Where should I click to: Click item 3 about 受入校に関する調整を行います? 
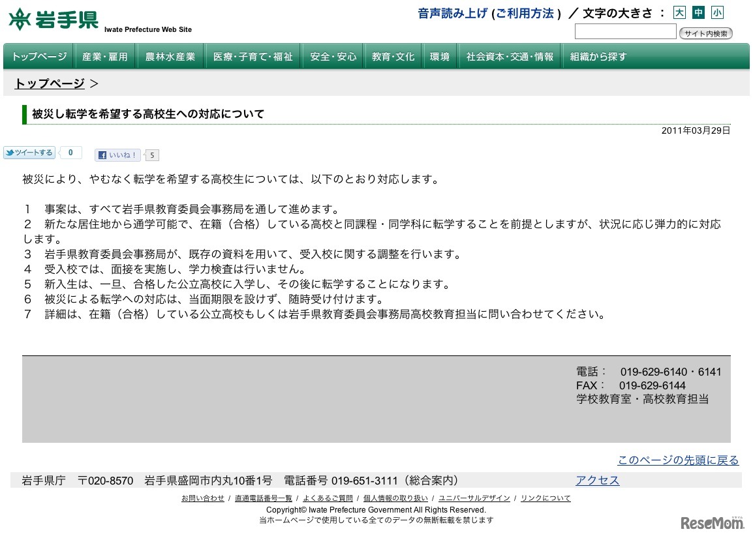click(243, 254)
